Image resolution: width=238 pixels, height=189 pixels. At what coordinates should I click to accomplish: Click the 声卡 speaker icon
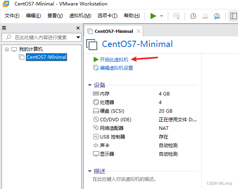coord(96,146)
